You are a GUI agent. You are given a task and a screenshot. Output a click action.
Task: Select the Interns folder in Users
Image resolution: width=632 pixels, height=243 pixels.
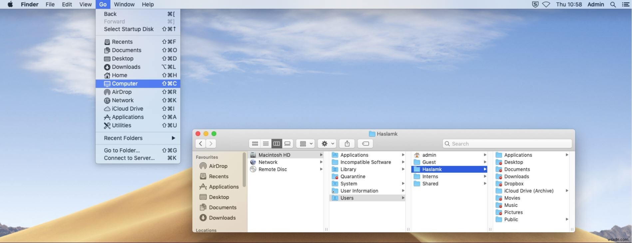tap(430, 177)
